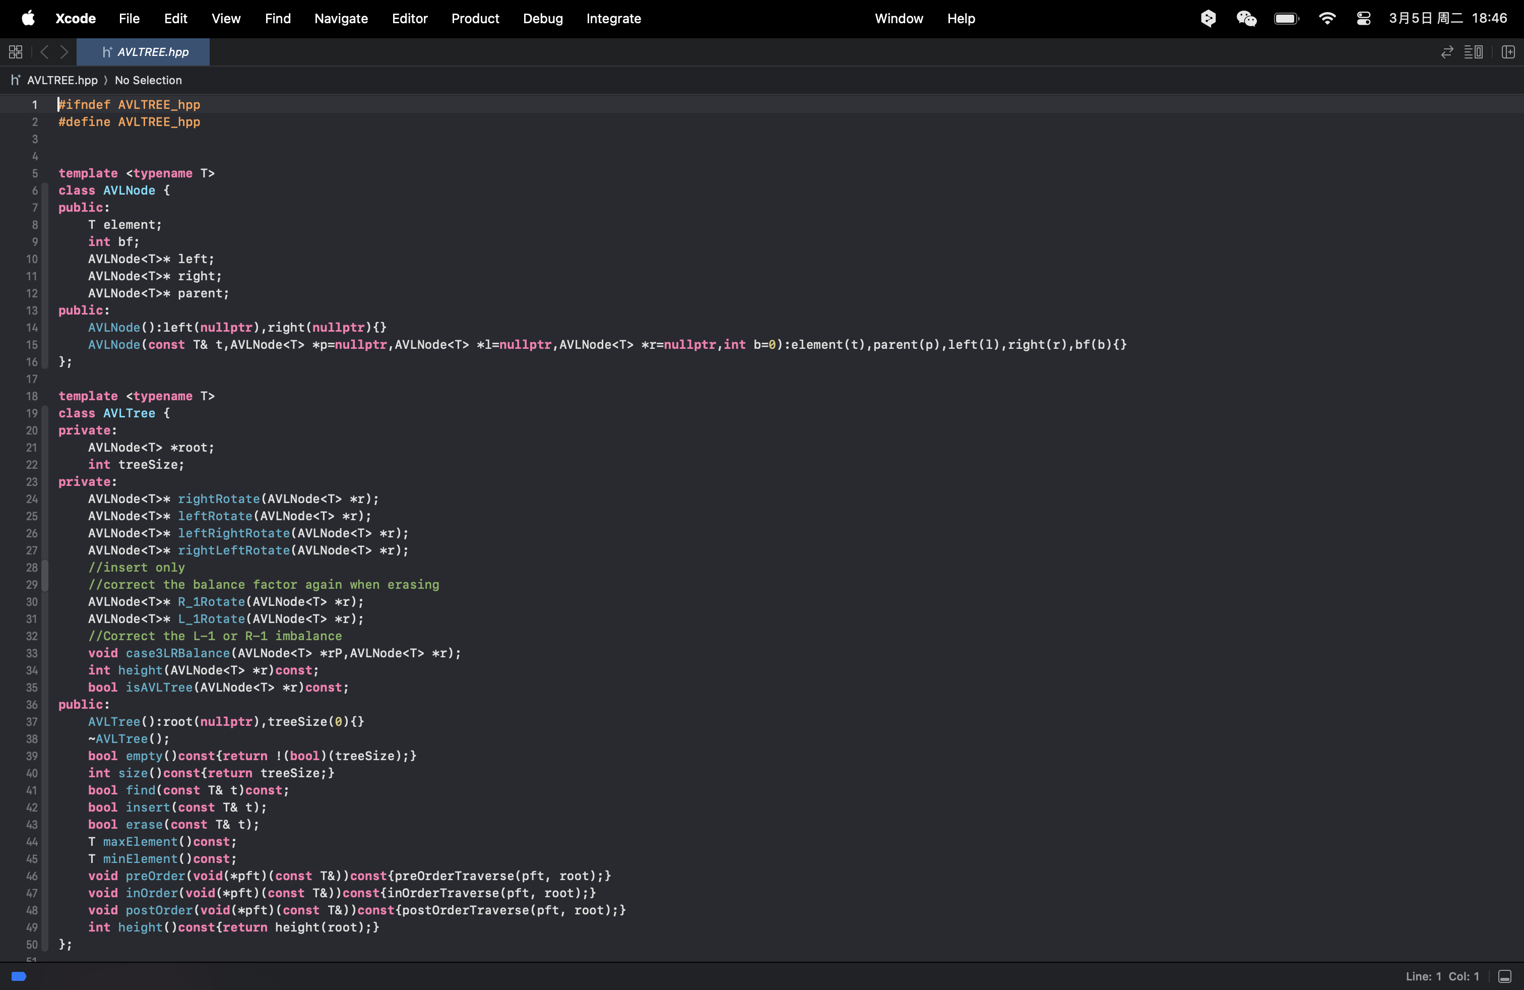Click the R_1Rotate function name
This screenshot has width=1524, height=990.
coord(211,602)
